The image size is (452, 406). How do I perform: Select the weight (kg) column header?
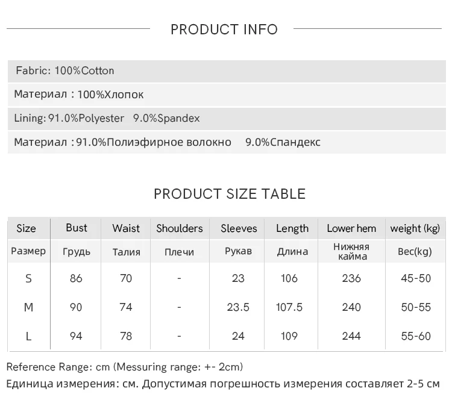pyautogui.click(x=415, y=228)
